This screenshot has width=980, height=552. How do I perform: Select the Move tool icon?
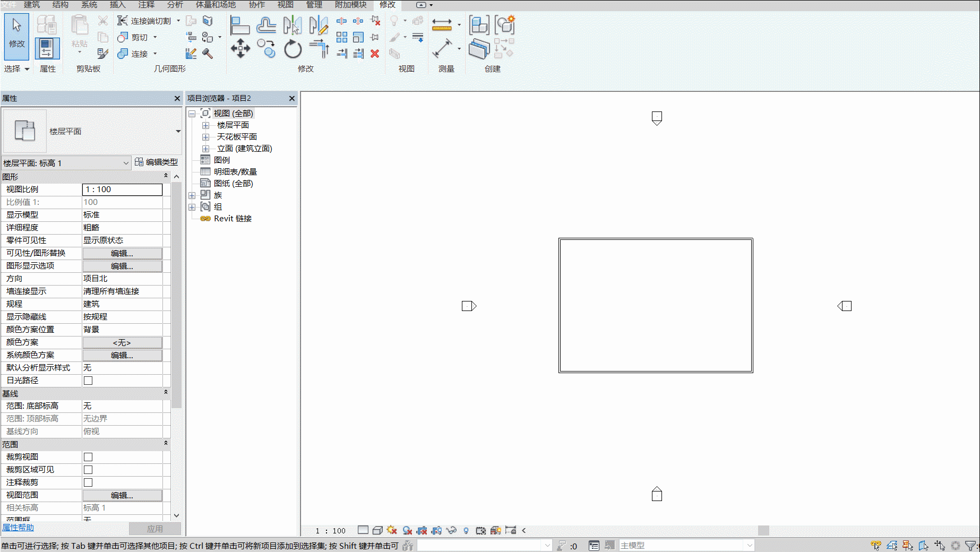coord(240,49)
